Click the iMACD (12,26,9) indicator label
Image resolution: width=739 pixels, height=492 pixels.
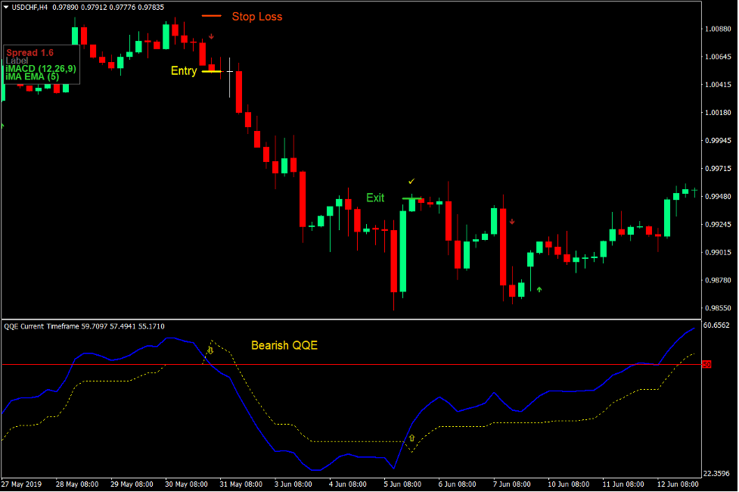[x=41, y=69]
